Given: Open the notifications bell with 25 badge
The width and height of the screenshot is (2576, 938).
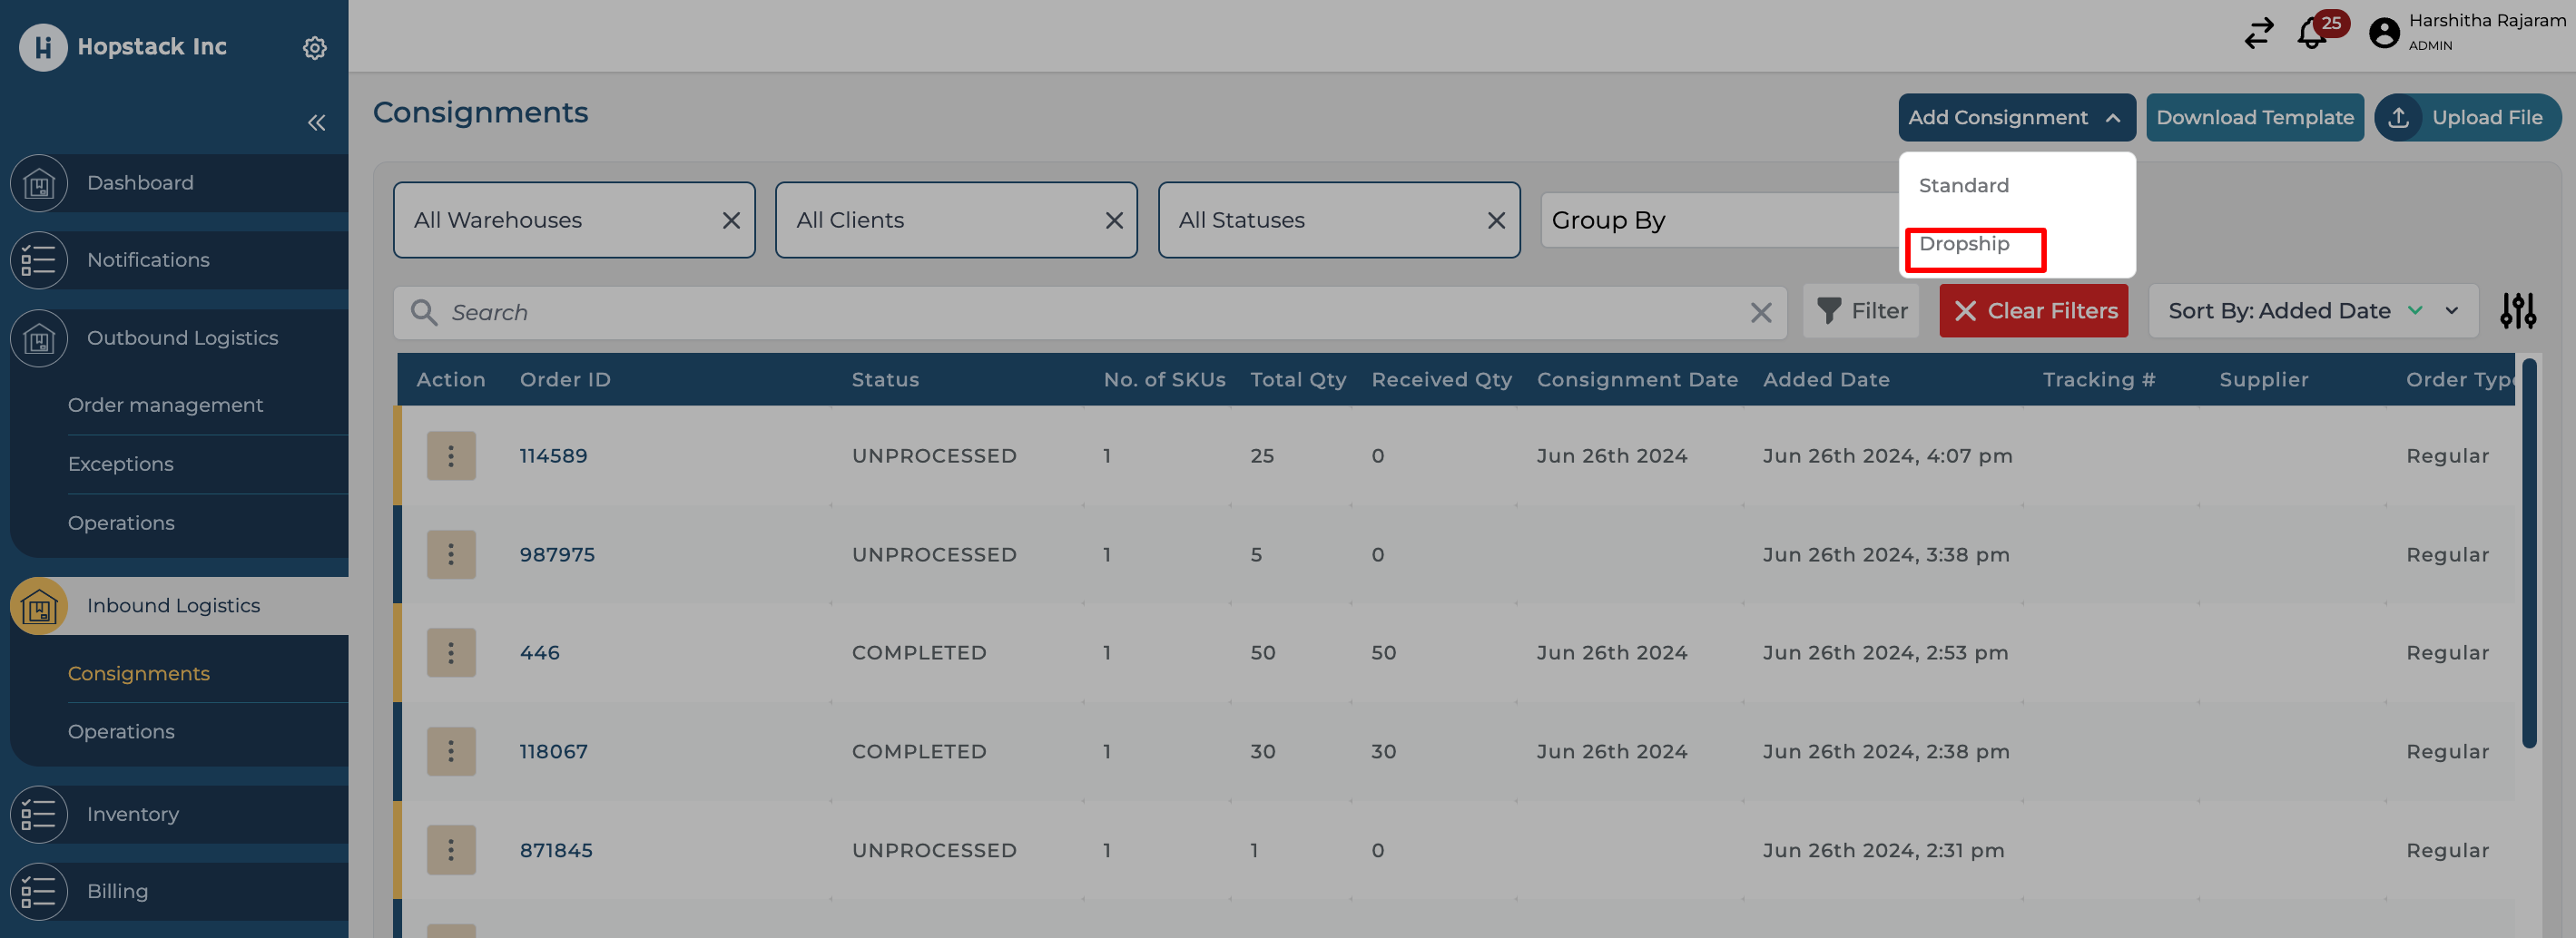Looking at the screenshot, I should 2312,34.
